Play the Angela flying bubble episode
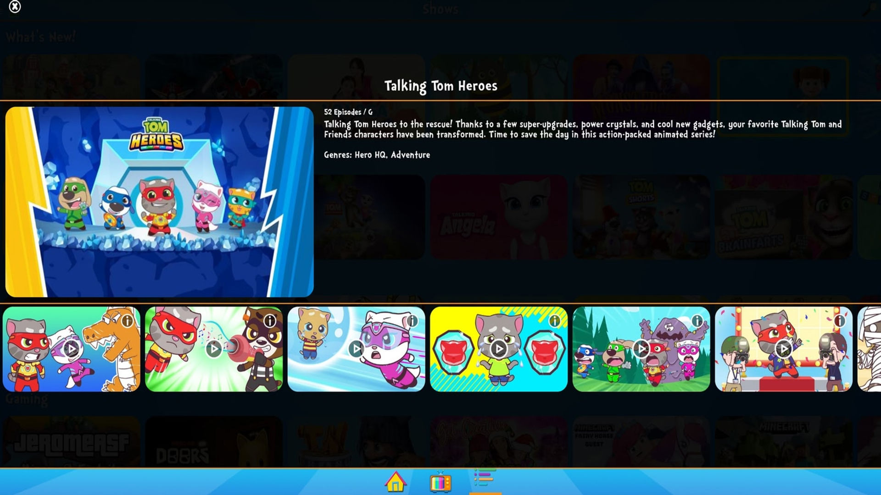Image resolution: width=881 pixels, height=495 pixels. pyautogui.click(x=357, y=349)
